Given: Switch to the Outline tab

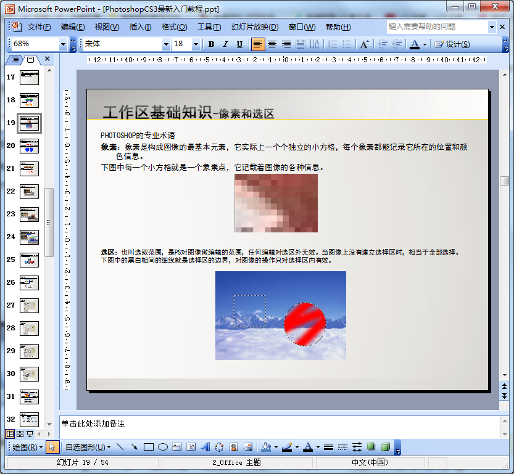Looking at the screenshot, I should 15,59.
